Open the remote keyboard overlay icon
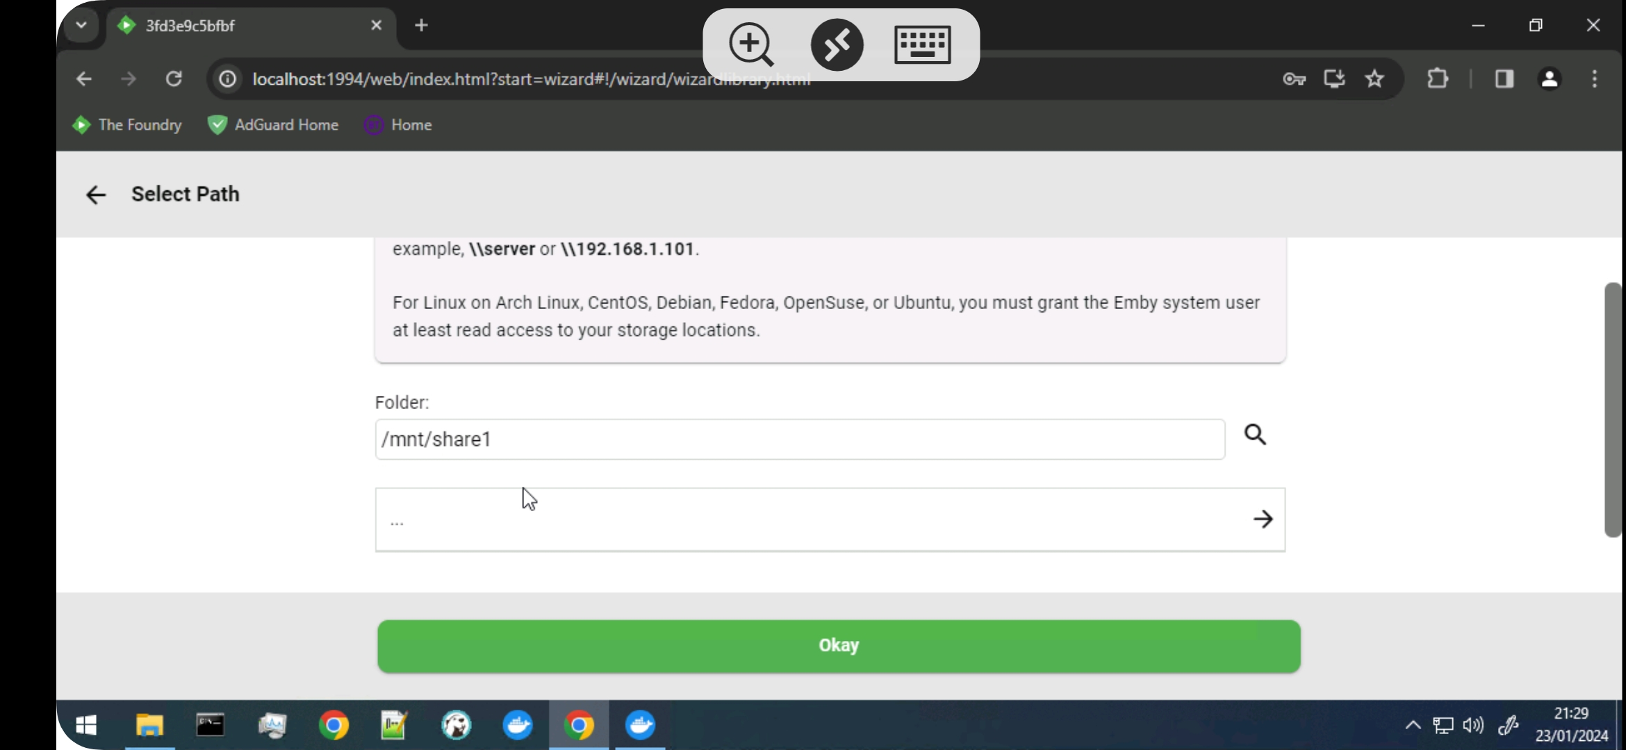1626x750 pixels. (x=922, y=44)
